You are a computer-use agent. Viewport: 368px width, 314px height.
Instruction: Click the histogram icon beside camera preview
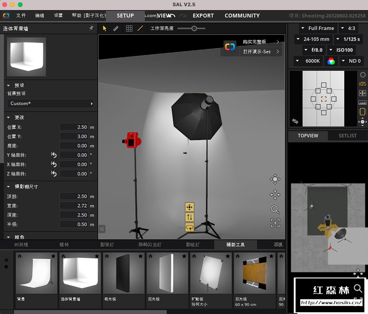pyautogui.click(x=363, y=102)
